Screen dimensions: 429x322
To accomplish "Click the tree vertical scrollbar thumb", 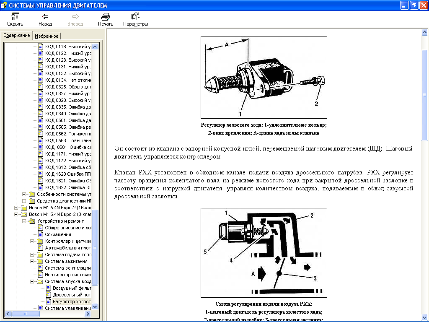I will (x=95, y=247).
